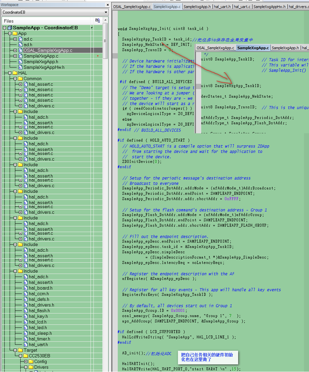Click the hal_lcd.h file icon
This screenshot has height=372, width=309.
point(26,322)
